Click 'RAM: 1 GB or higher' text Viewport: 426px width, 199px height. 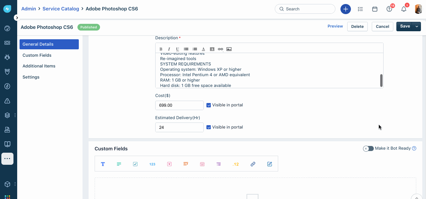click(180, 80)
